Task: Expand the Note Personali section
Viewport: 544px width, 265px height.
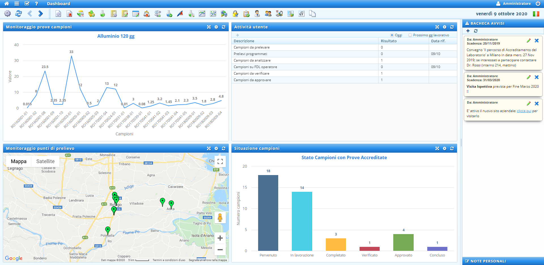Action: [503, 261]
